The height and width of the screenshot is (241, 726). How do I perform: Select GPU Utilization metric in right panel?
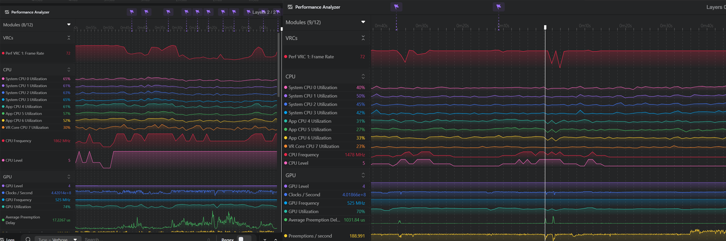click(303, 211)
